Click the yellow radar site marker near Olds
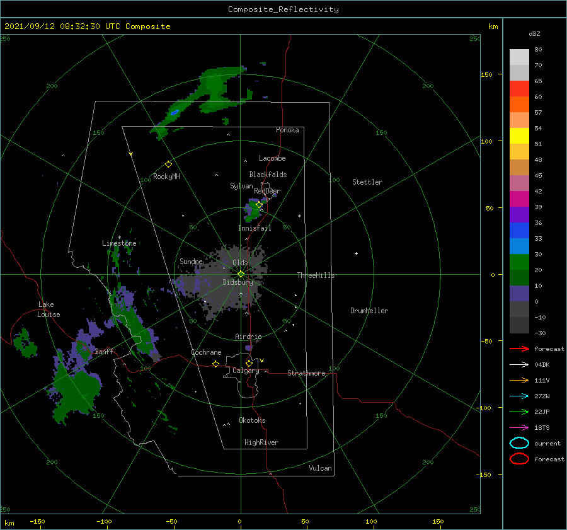 point(241,274)
